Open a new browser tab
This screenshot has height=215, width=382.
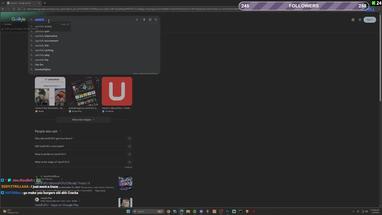(45, 3)
